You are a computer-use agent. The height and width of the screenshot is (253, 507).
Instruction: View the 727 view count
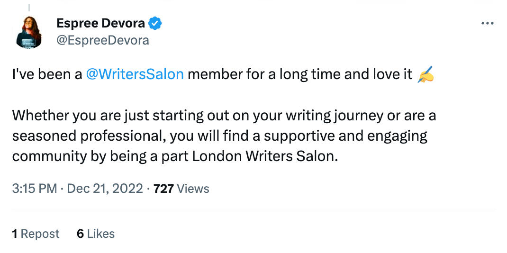(163, 189)
